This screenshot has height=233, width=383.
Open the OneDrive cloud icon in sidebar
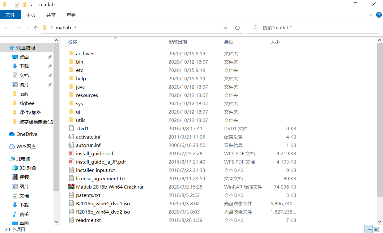(12, 134)
